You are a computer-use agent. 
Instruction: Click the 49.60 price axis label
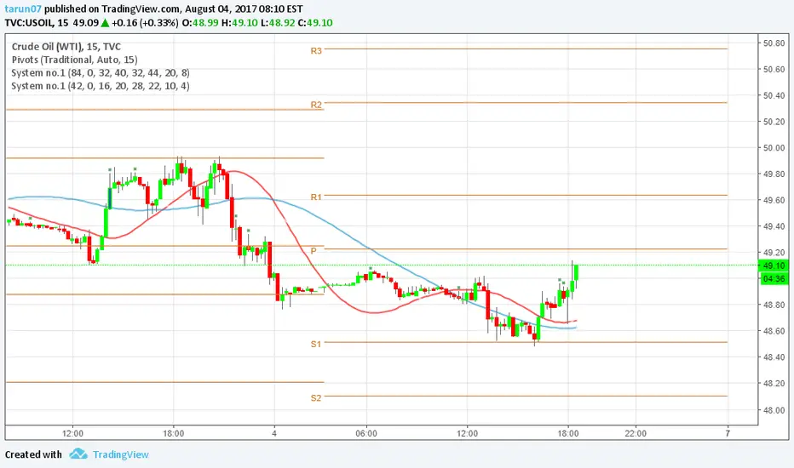774,200
